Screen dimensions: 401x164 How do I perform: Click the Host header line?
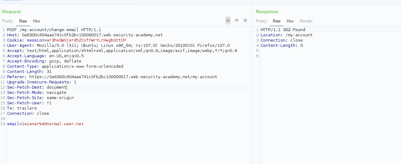[x=85, y=35]
